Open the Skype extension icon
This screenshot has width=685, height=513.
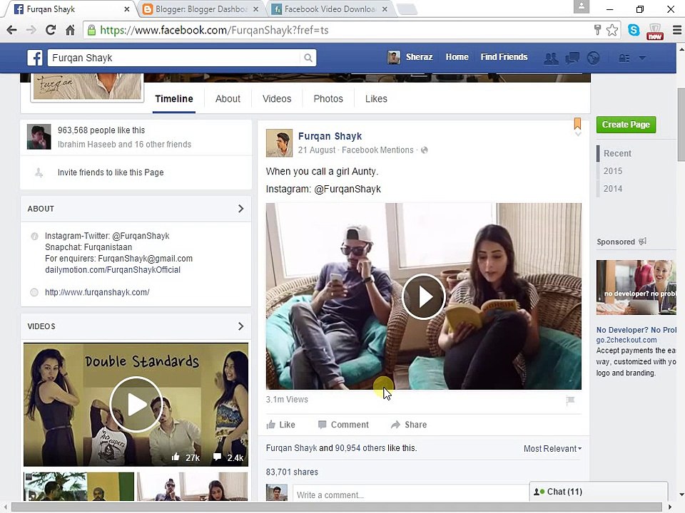click(x=634, y=30)
